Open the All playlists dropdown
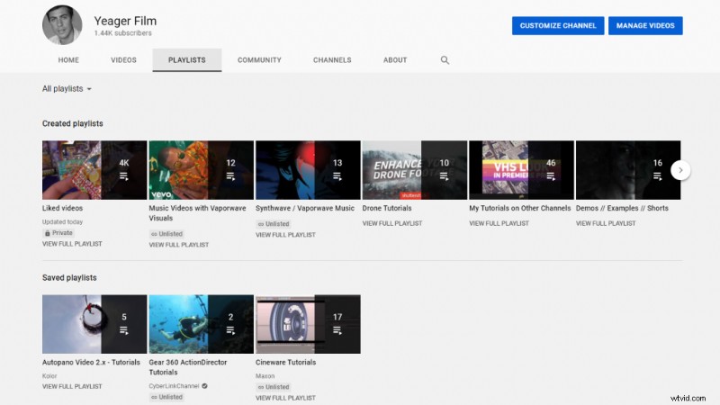 (x=67, y=88)
